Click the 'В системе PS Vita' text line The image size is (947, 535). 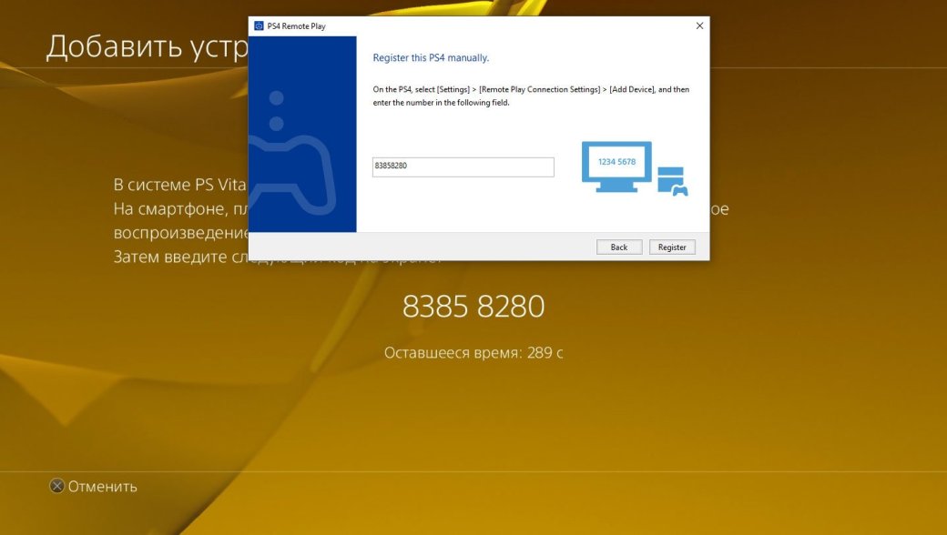(180, 185)
